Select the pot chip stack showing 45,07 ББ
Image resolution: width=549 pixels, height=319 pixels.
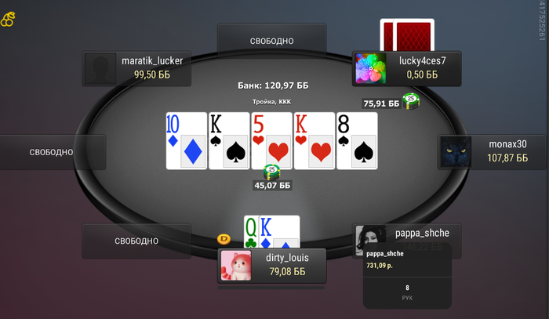point(271,172)
